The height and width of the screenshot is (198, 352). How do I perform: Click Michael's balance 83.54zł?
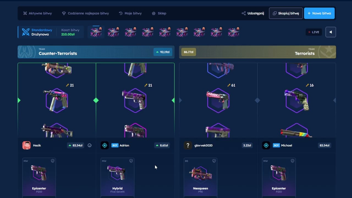coord(324,145)
